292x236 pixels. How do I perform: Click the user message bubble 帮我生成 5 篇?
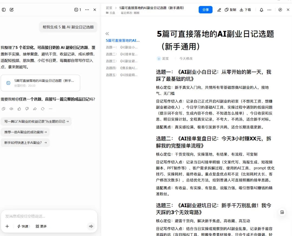pos(68,27)
